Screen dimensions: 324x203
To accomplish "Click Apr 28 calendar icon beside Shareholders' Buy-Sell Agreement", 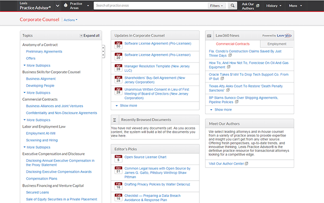I will (x=119, y=79).
